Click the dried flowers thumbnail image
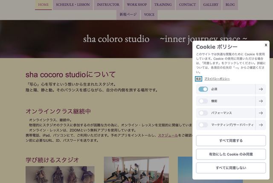273x183 pixels. point(60,174)
